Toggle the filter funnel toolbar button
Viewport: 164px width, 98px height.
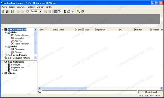click(60, 11)
